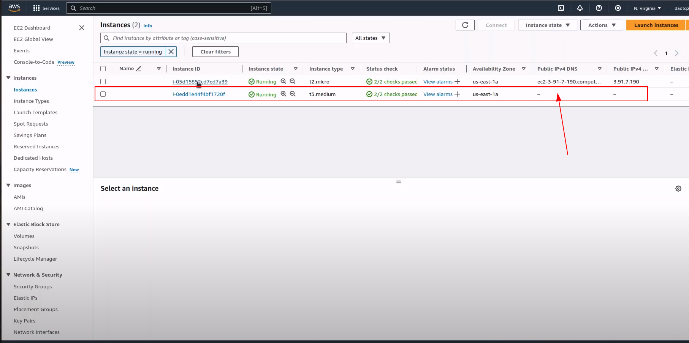Open Security Groups page

click(x=33, y=286)
